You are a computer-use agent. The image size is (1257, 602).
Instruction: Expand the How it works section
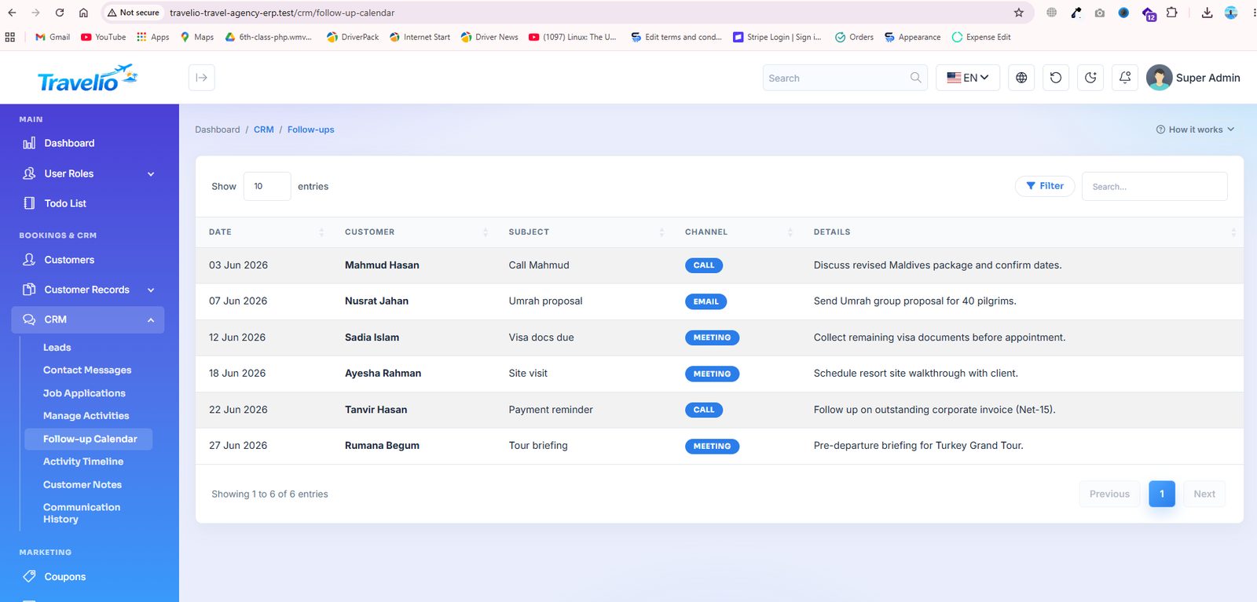[x=1195, y=130]
